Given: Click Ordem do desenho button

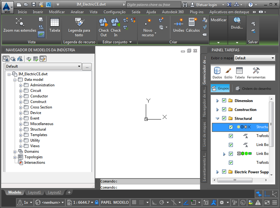Looking at the screenshot, I should (x=253, y=88).
